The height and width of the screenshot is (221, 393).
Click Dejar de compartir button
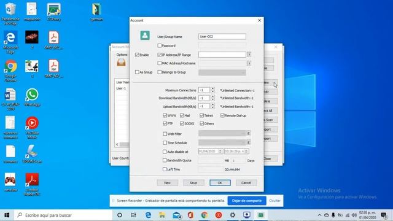pos(247,201)
